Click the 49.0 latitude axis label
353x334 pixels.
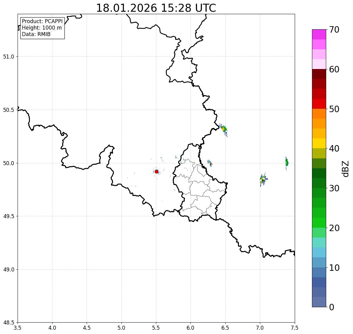coord(9,269)
